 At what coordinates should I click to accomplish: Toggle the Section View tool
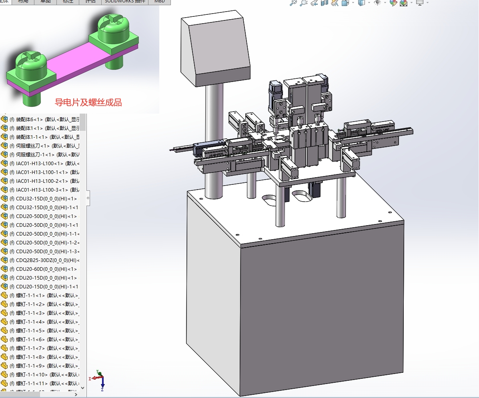pyautogui.click(x=325, y=3)
